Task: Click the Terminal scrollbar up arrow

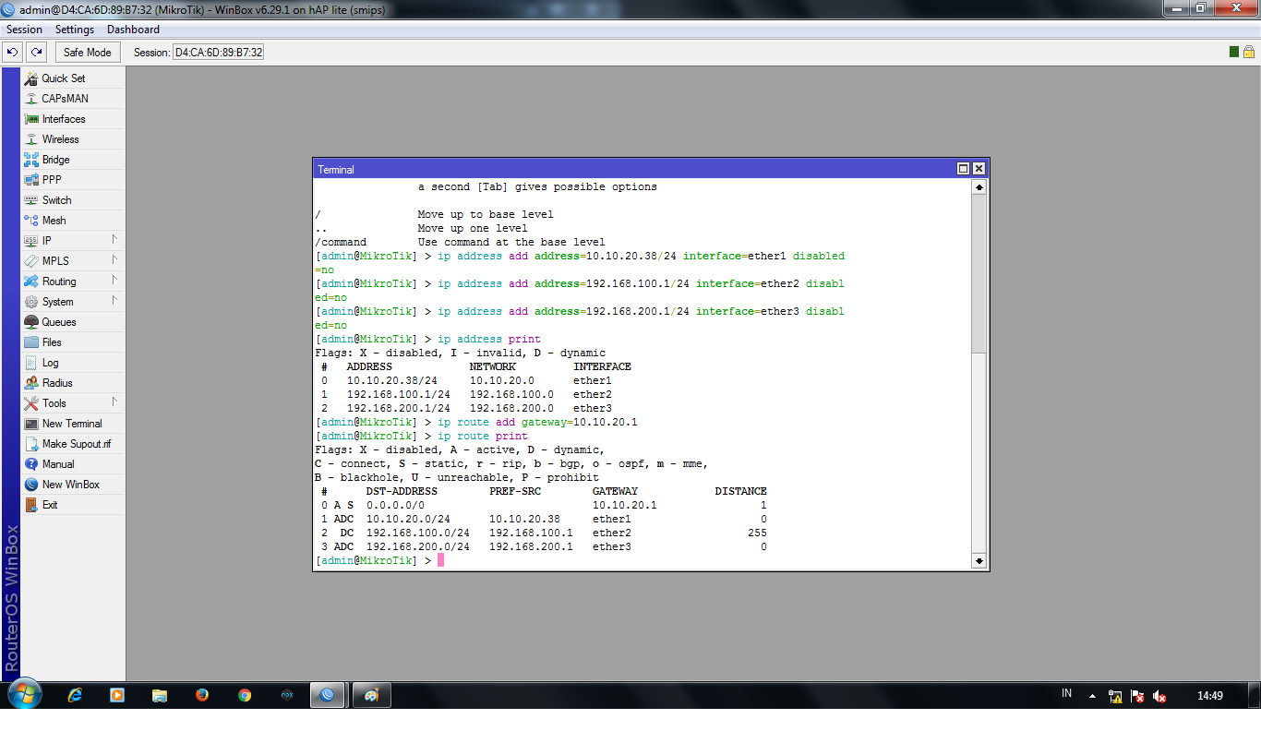Action: (x=979, y=187)
